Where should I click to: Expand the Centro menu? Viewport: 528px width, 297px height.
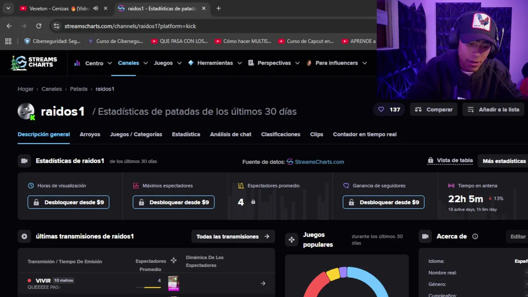click(x=93, y=63)
